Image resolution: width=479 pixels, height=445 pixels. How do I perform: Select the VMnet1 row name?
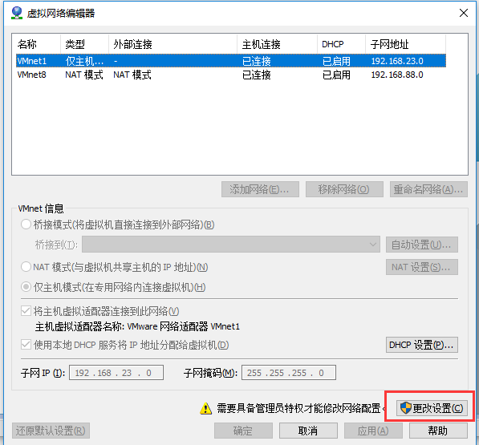[32, 61]
